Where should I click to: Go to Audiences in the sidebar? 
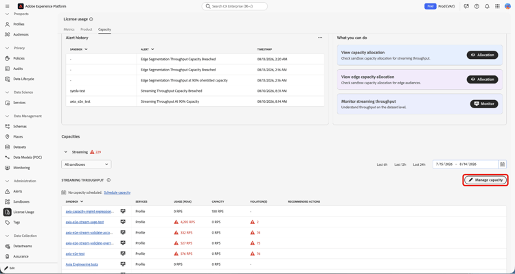tap(21, 34)
